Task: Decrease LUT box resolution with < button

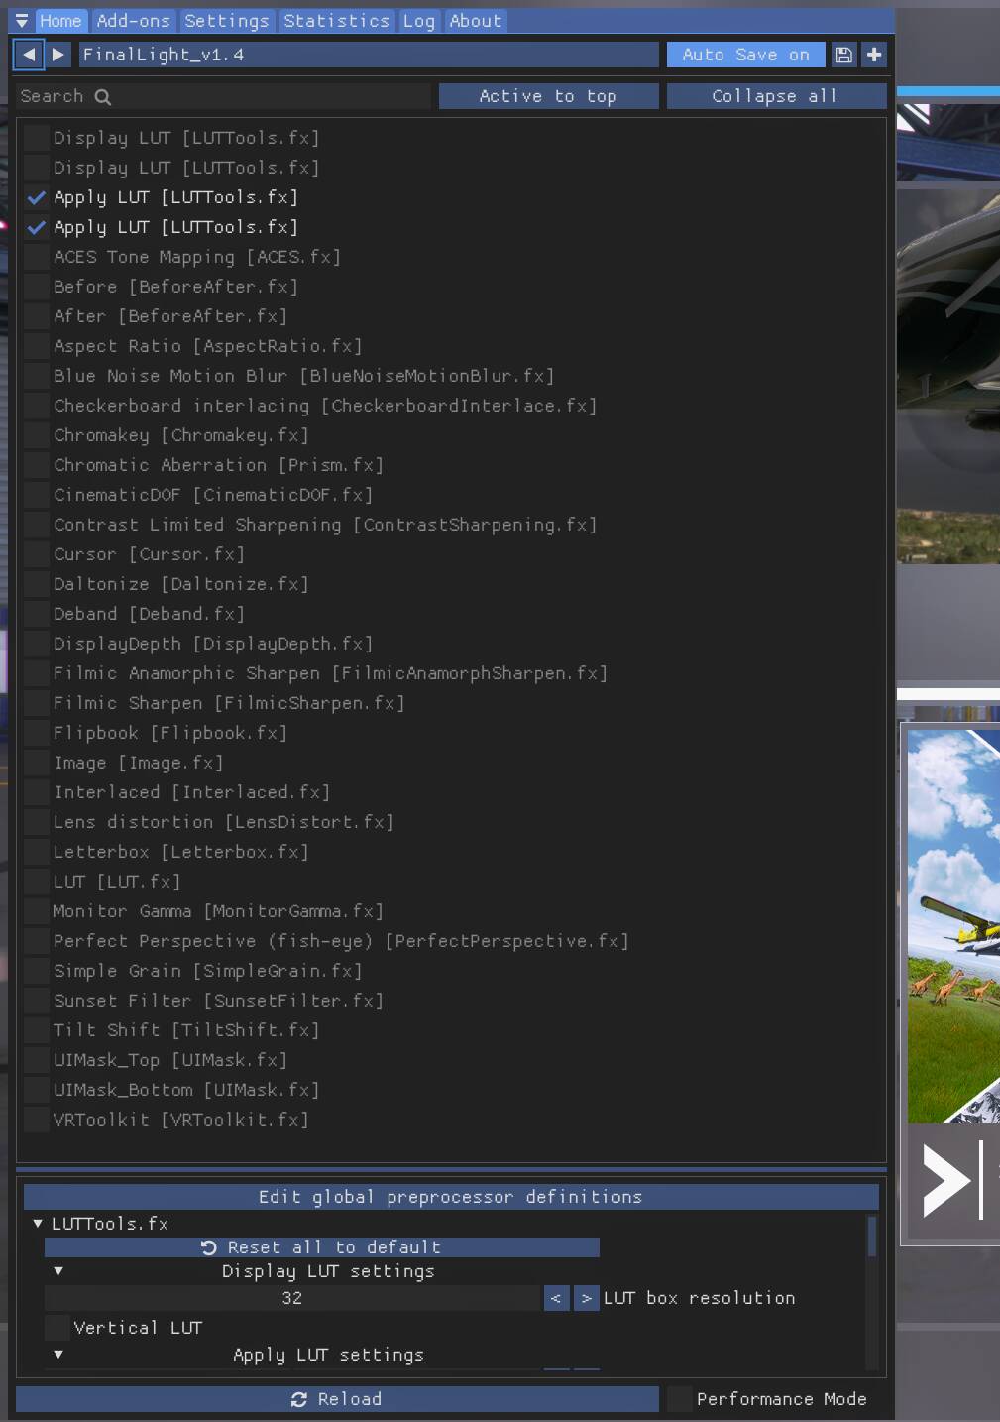Action: [556, 1298]
